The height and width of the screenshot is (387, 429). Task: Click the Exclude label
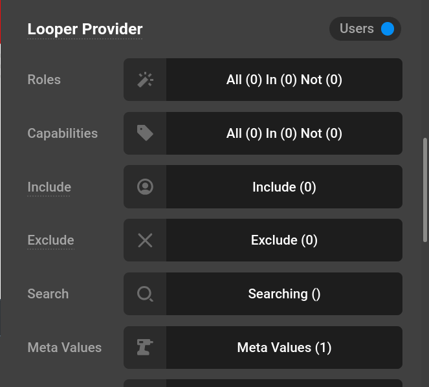click(x=50, y=240)
